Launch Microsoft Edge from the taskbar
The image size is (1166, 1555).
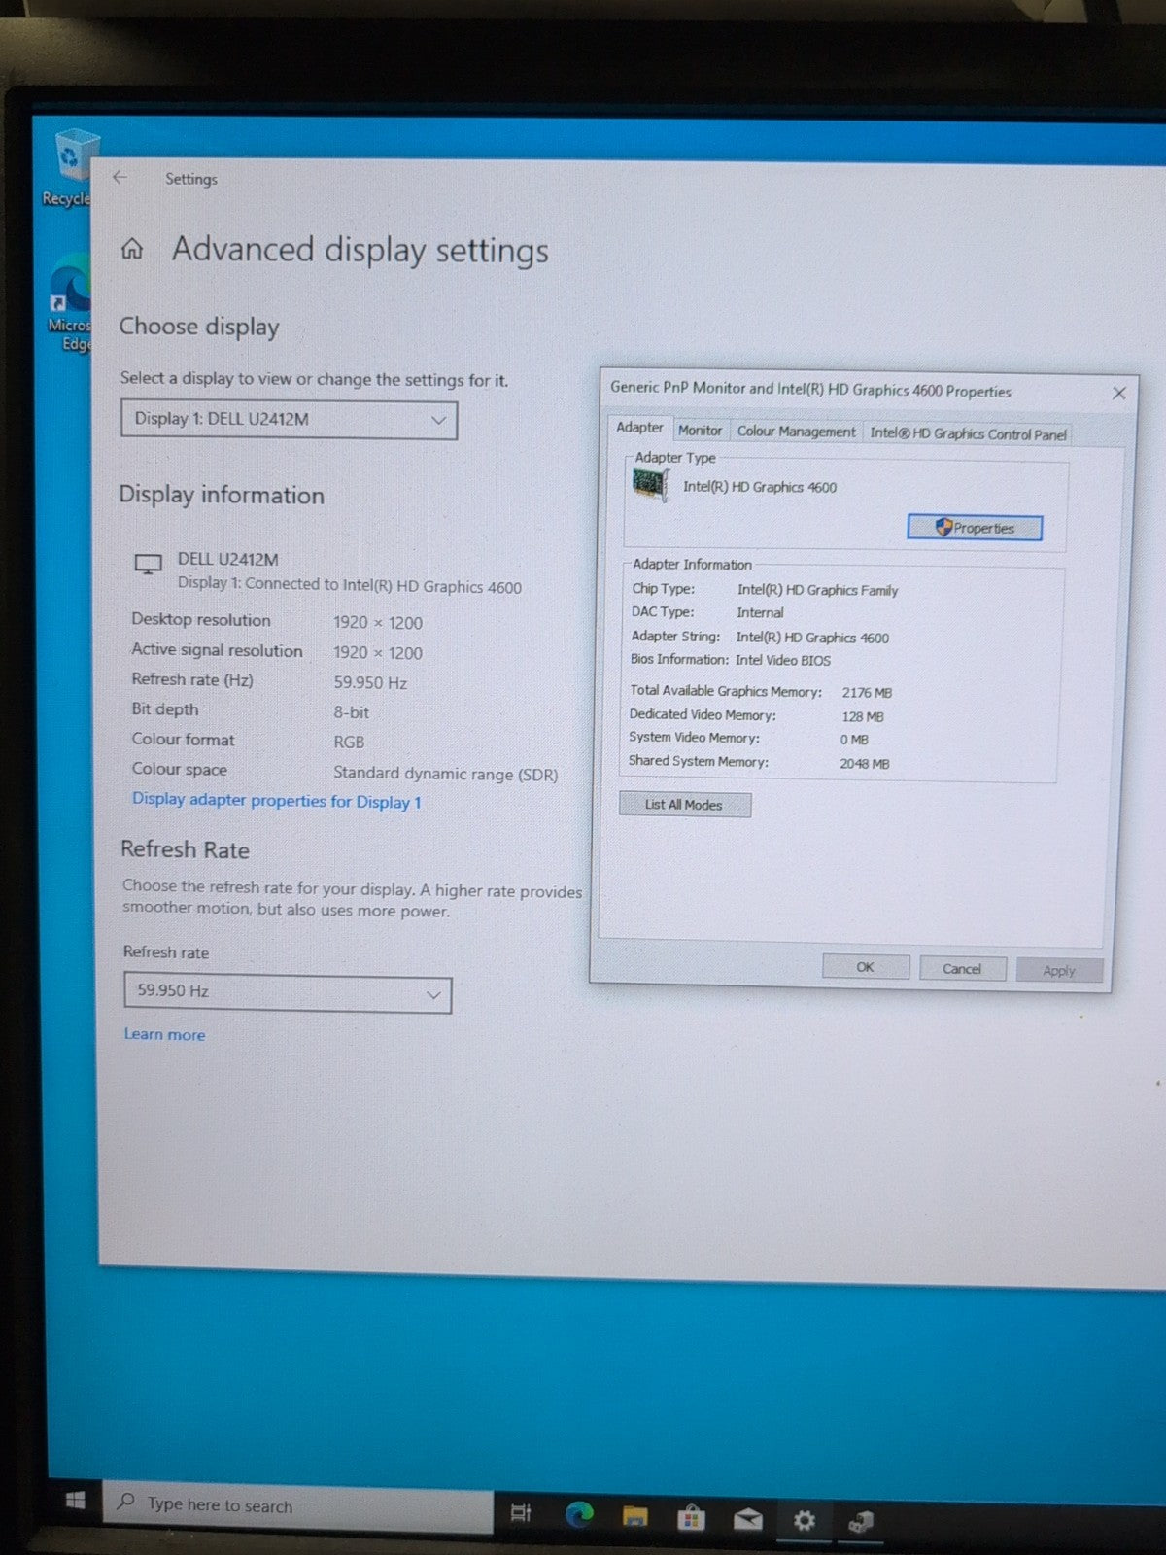(579, 1514)
